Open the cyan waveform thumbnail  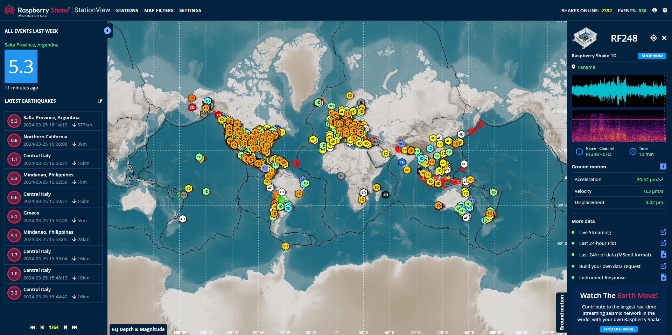click(x=619, y=91)
